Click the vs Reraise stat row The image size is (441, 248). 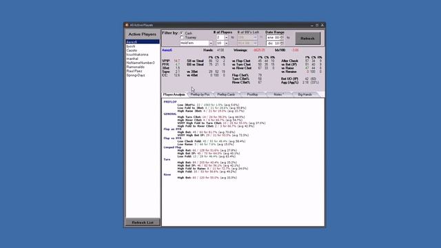(x=302, y=72)
